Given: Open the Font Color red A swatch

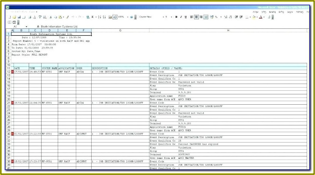Looking at the screenshot, I should click(x=260, y=17).
